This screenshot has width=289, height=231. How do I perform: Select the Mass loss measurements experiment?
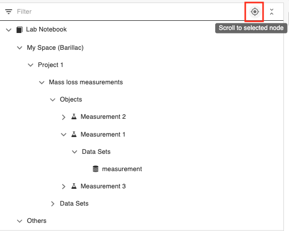click(x=85, y=82)
